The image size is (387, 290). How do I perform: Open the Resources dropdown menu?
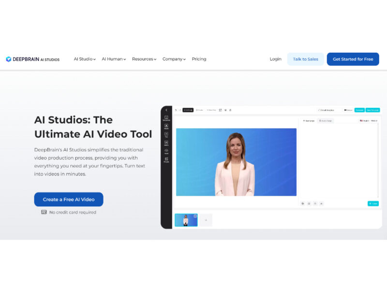coord(144,59)
